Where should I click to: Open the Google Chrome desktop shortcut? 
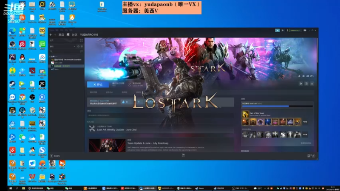pos(22,98)
